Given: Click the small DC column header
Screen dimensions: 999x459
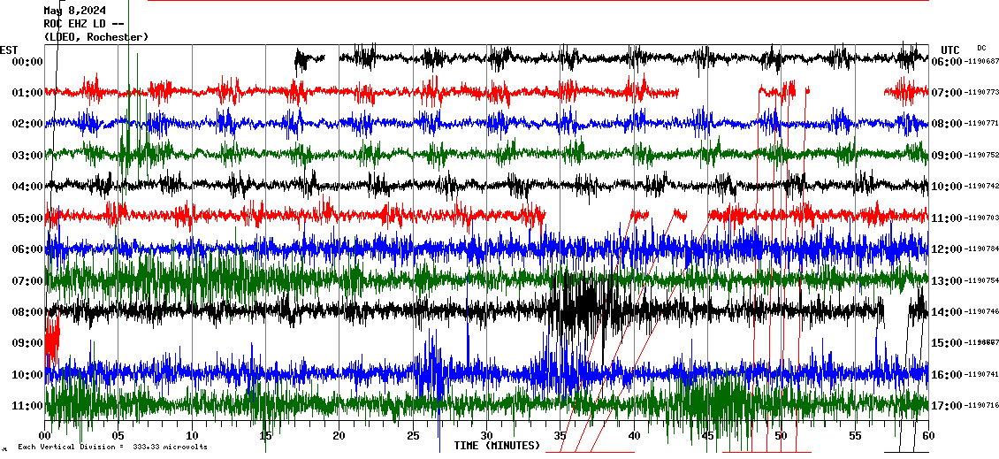Looking at the screenshot, I should [981, 48].
